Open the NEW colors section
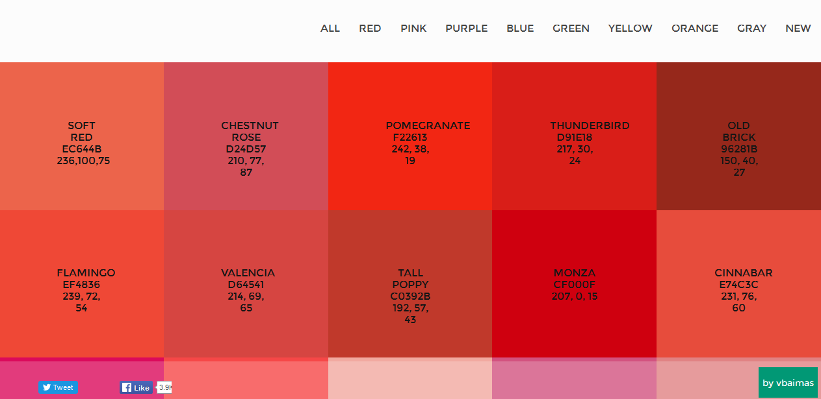This screenshot has width=821, height=399. pos(798,28)
